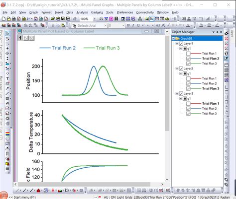Collapse the Layer1 tree node
This screenshot has width=236, height=199.
coord(177,44)
